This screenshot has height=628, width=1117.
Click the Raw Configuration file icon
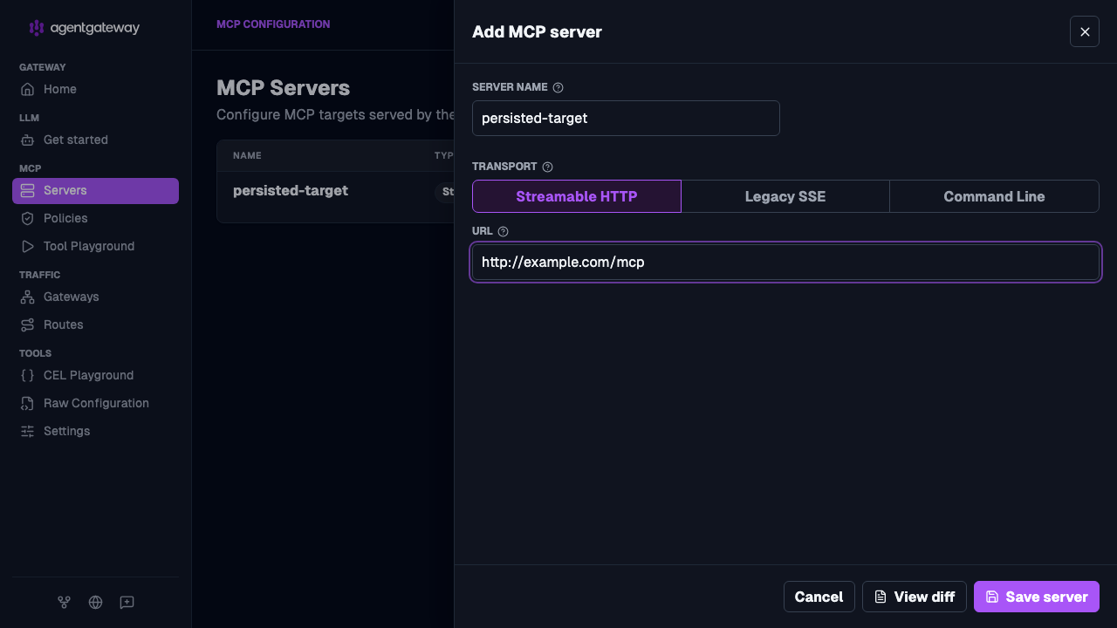coord(27,403)
